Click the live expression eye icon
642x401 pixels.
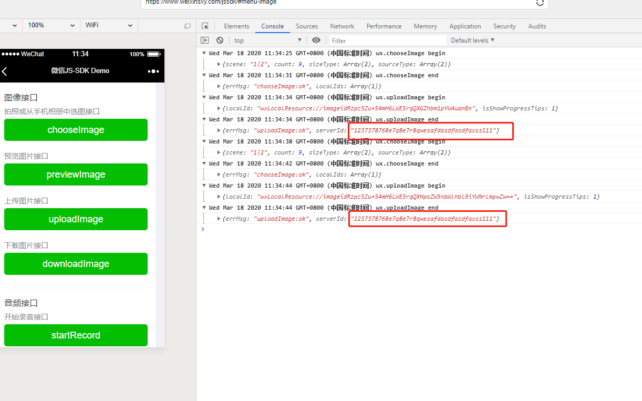click(x=316, y=40)
